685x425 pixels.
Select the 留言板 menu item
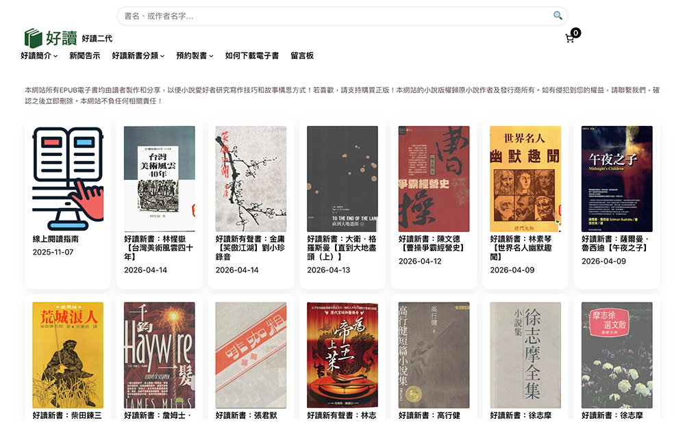click(303, 56)
